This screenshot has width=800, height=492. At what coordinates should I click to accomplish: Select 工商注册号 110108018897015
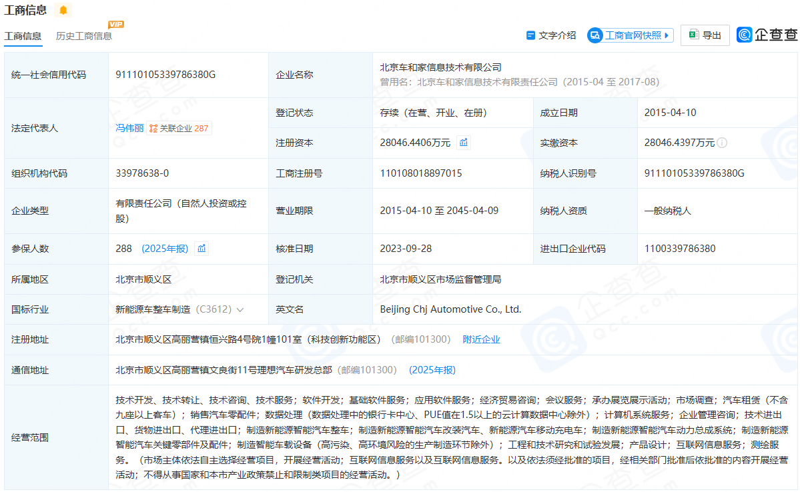[x=421, y=173]
